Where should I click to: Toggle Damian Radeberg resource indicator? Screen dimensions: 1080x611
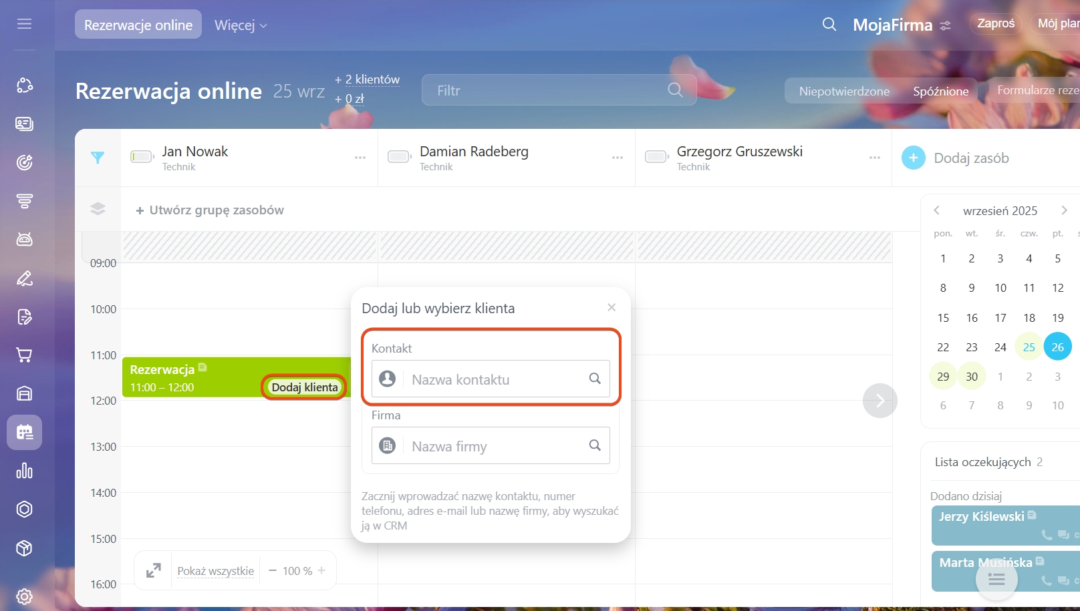pos(399,157)
